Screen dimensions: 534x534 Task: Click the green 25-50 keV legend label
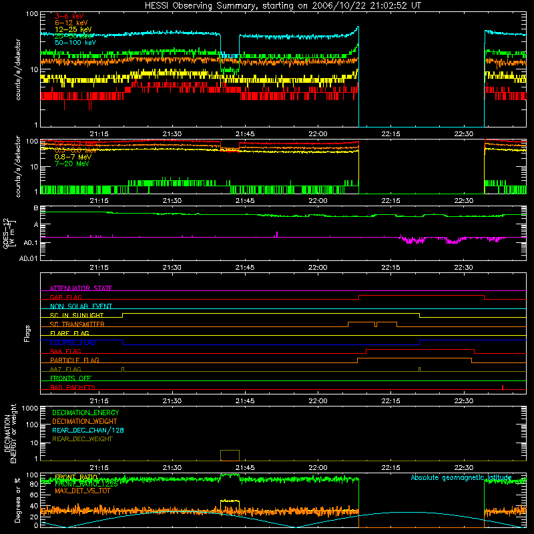tap(73, 36)
